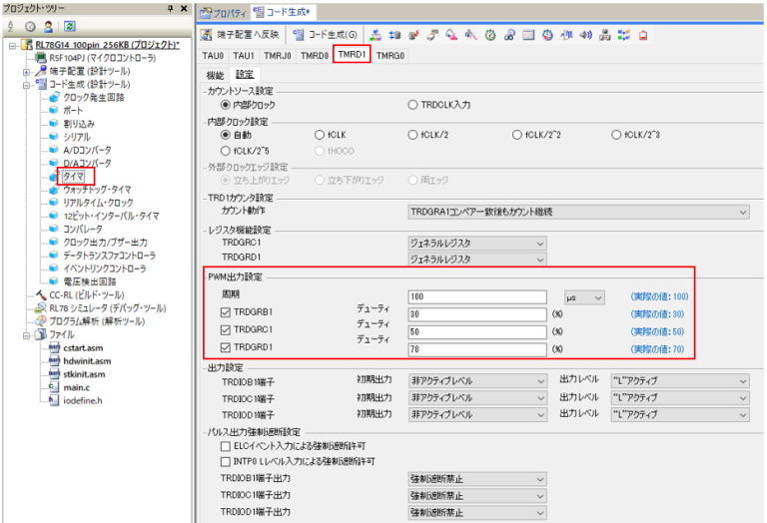
Task: Select the main.c file icon
Action: [x=54, y=386]
